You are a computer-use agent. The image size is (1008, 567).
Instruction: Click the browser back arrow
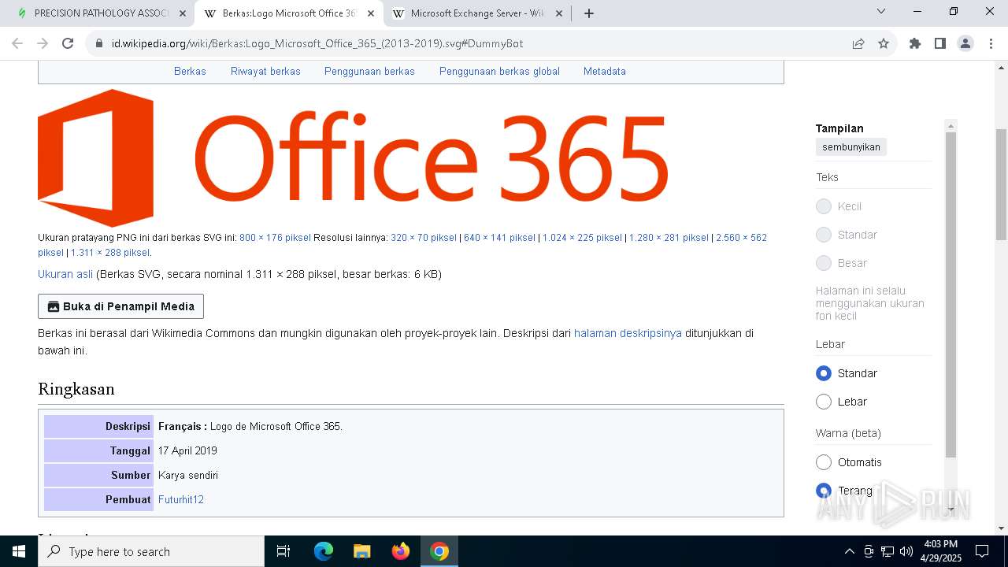click(x=18, y=43)
